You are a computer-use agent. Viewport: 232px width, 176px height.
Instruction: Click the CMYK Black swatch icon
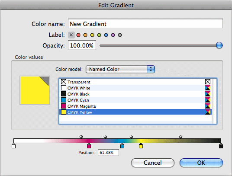pos(64,94)
